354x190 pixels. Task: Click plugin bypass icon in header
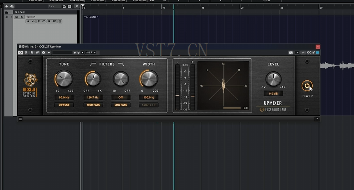tap(26, 53)
